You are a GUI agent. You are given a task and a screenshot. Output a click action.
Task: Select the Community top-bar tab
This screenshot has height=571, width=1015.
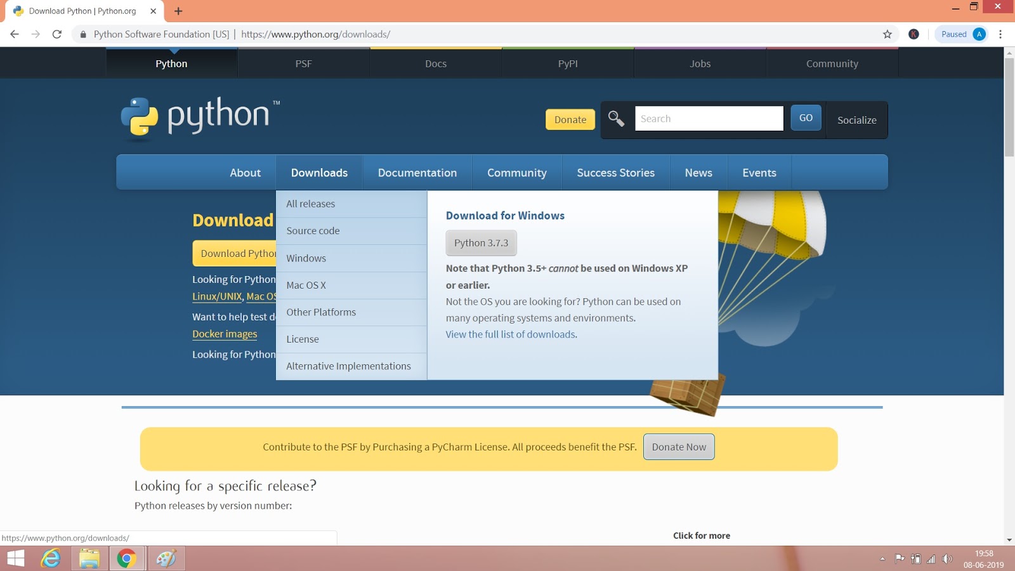point(832,63)
